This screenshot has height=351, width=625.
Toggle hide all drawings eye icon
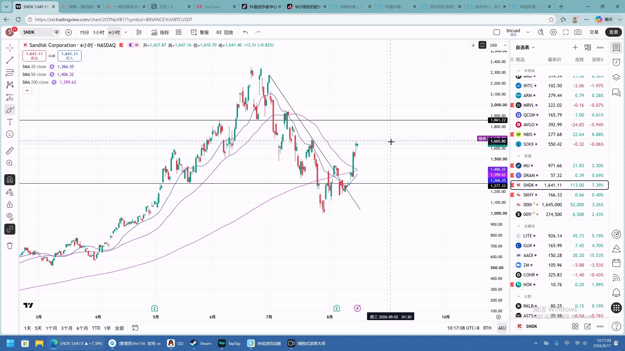click(10, 217)
